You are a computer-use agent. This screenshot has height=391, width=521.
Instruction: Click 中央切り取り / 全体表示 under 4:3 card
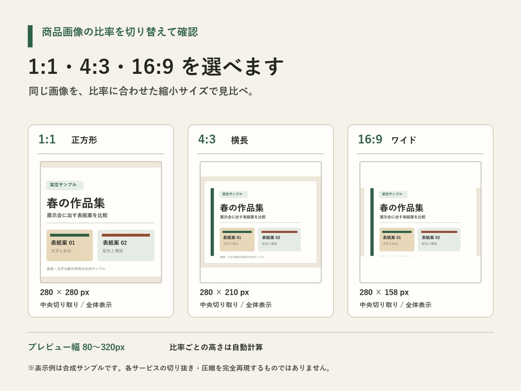pyautogui.click(x=236, y=304)
